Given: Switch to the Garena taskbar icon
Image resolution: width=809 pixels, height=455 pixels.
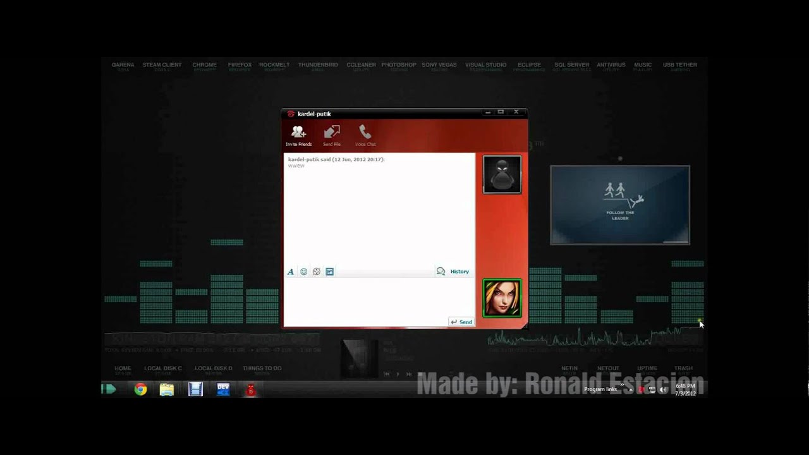Looking at the screenshot, I should coord(251,389).
